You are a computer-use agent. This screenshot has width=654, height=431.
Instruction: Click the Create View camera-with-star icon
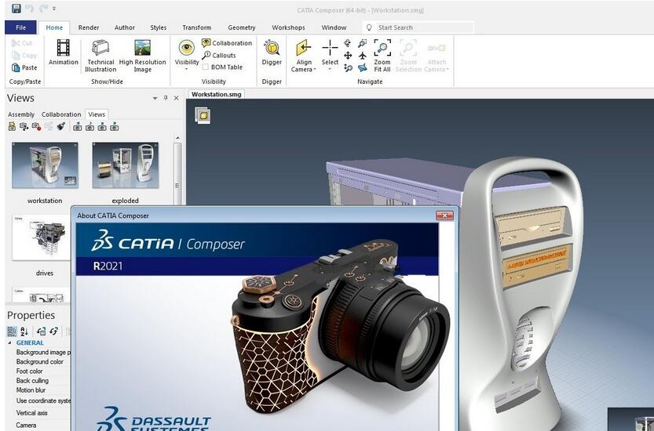(x=12, y=126)
